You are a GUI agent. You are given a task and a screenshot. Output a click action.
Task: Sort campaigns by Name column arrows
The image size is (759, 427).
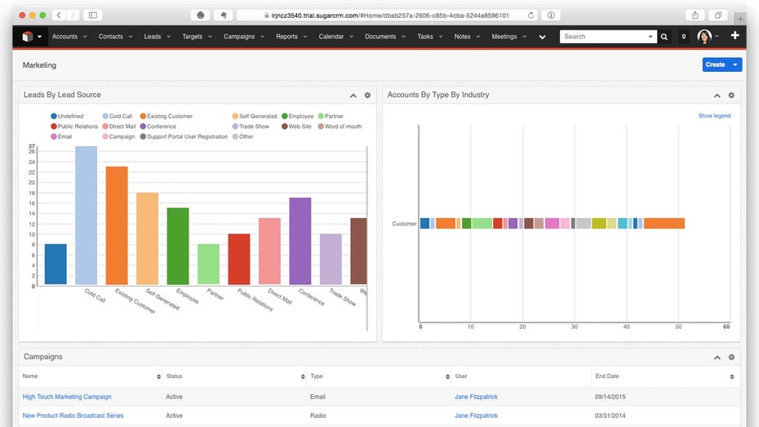pos(158,376)
